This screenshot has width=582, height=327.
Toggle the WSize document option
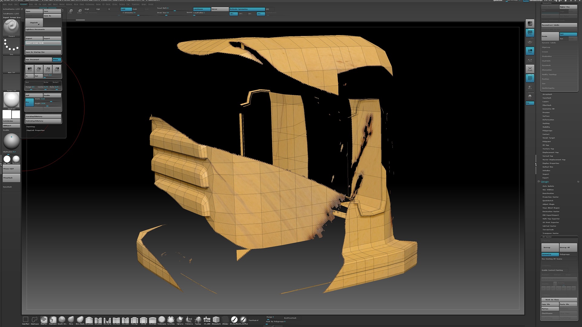tap(57, 60)
